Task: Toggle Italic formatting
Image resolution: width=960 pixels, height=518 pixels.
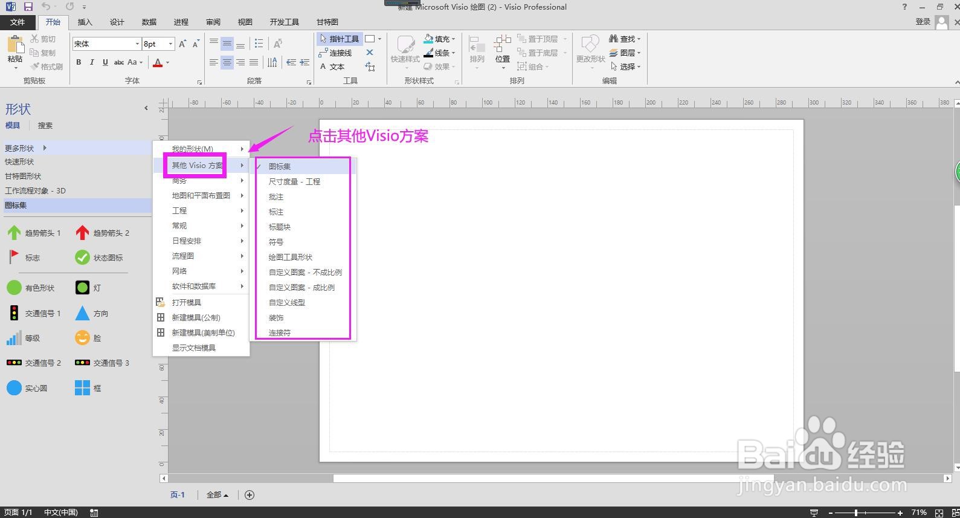Action: click(x=92, y=62)
